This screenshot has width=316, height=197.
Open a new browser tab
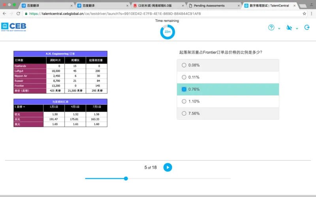[x=303, y=6]
